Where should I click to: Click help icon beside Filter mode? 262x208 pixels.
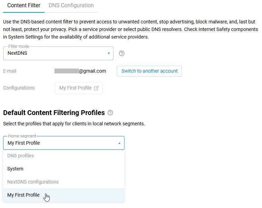click(121, 53)
